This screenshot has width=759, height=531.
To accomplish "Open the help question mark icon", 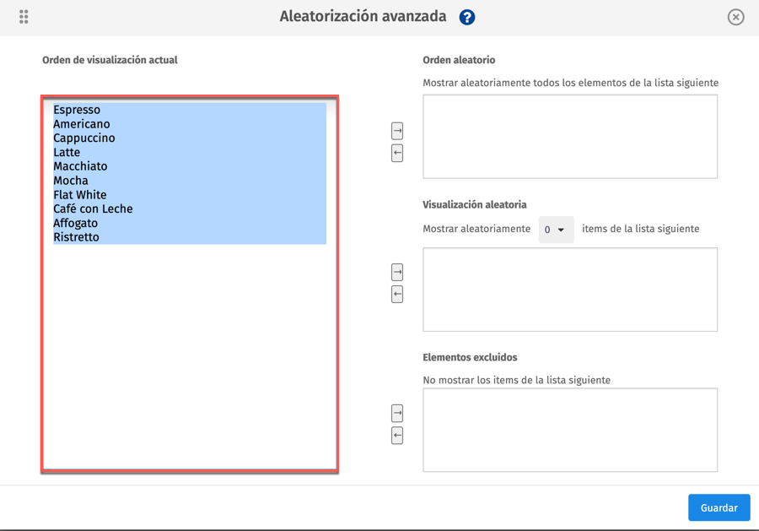I will (466, 16).
